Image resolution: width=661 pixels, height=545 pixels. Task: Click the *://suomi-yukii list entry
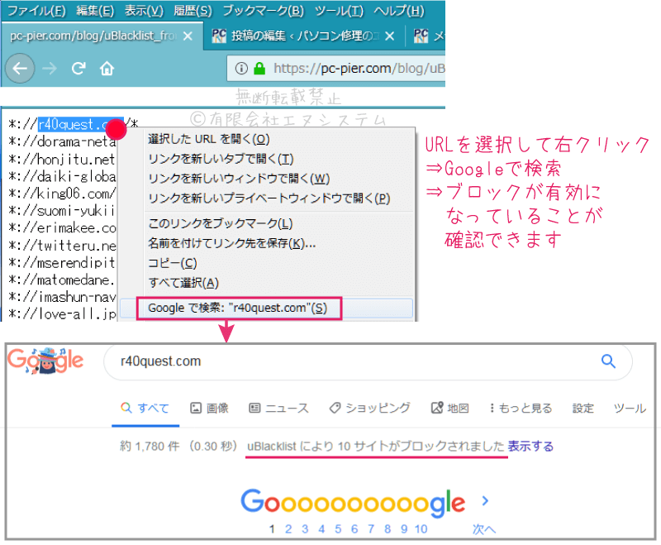pos(61,211)
